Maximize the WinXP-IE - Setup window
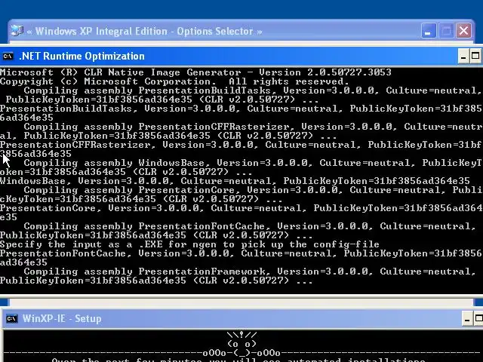 (x=478, y=318)
